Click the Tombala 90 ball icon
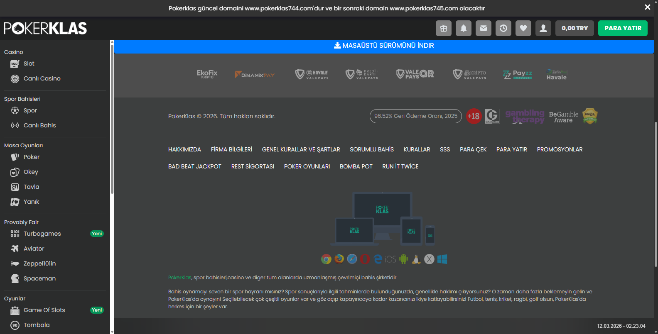The width and height of the screenshot is (658, 334). [x=15, y=325]
